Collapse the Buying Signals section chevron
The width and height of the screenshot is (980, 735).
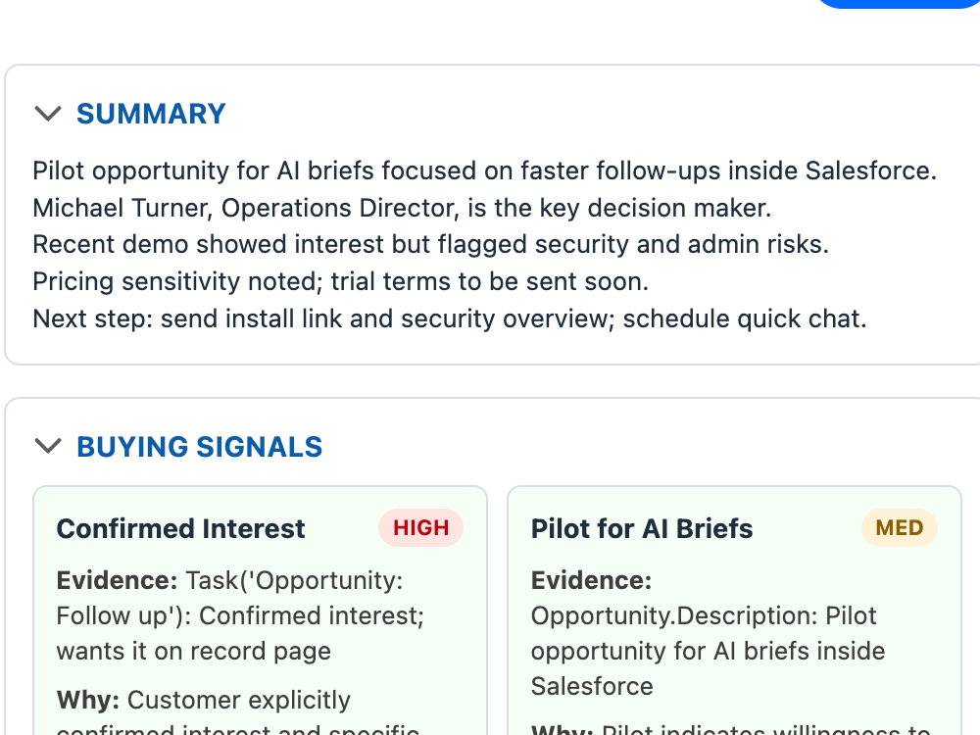(48, 446)
